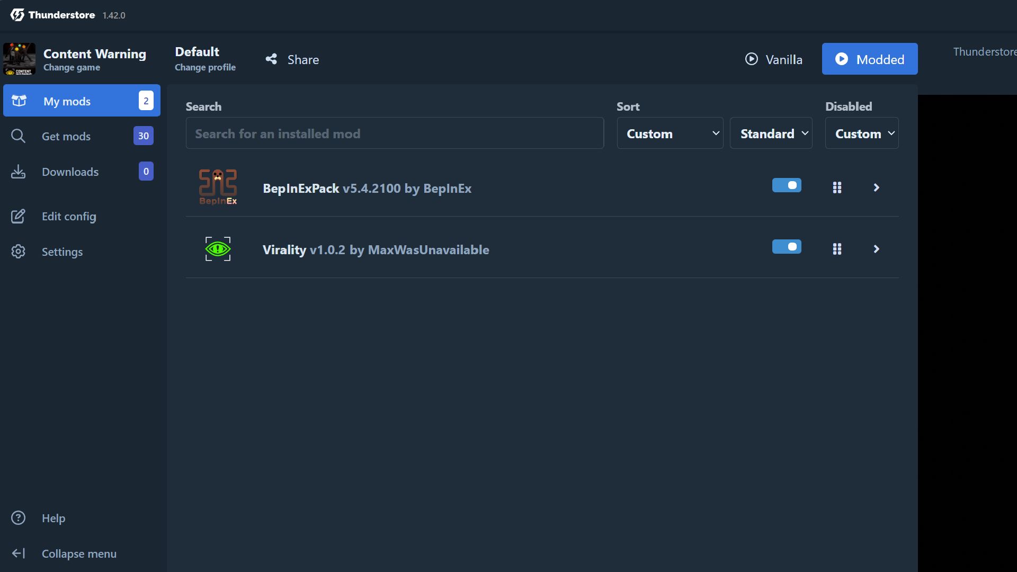Click the BepInExPack mod thumbnail icon

coord(217,187)
